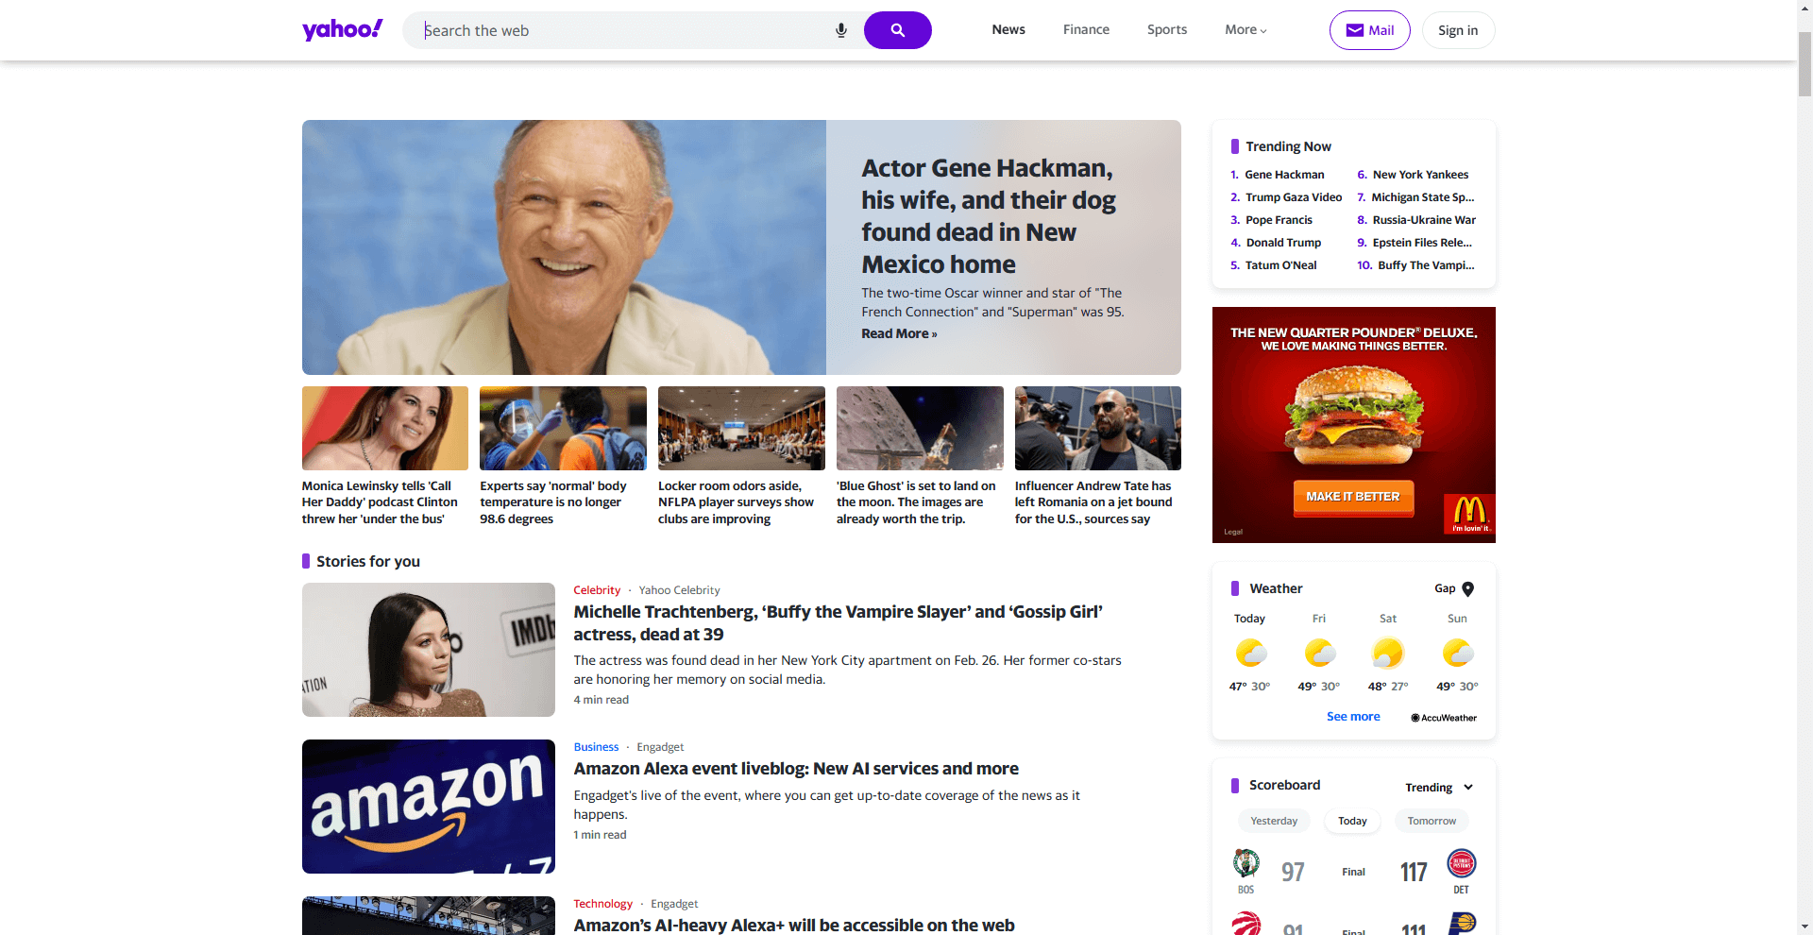Open Mail via the envelope button
This screenshot has height=935, width=1813.
[x=1369, y=30]
